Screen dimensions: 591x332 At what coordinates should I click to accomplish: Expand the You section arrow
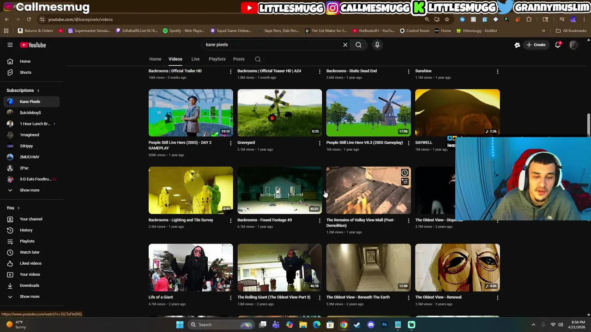19,208
